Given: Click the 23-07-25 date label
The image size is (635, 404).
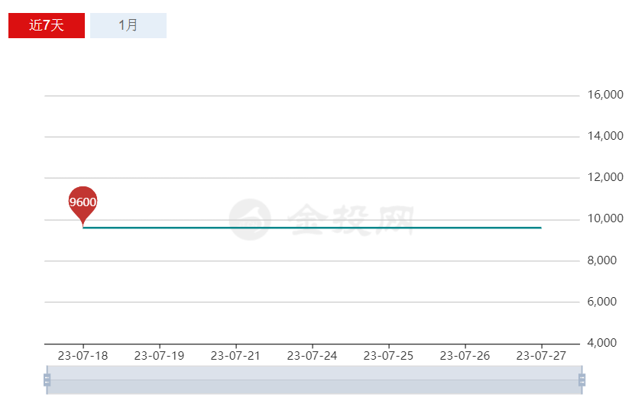Looking at the screenshot, I should [388, 356].
